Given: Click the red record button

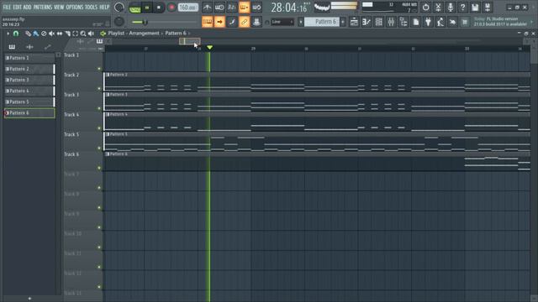Looking at the screenshot, I should (171, 8).
